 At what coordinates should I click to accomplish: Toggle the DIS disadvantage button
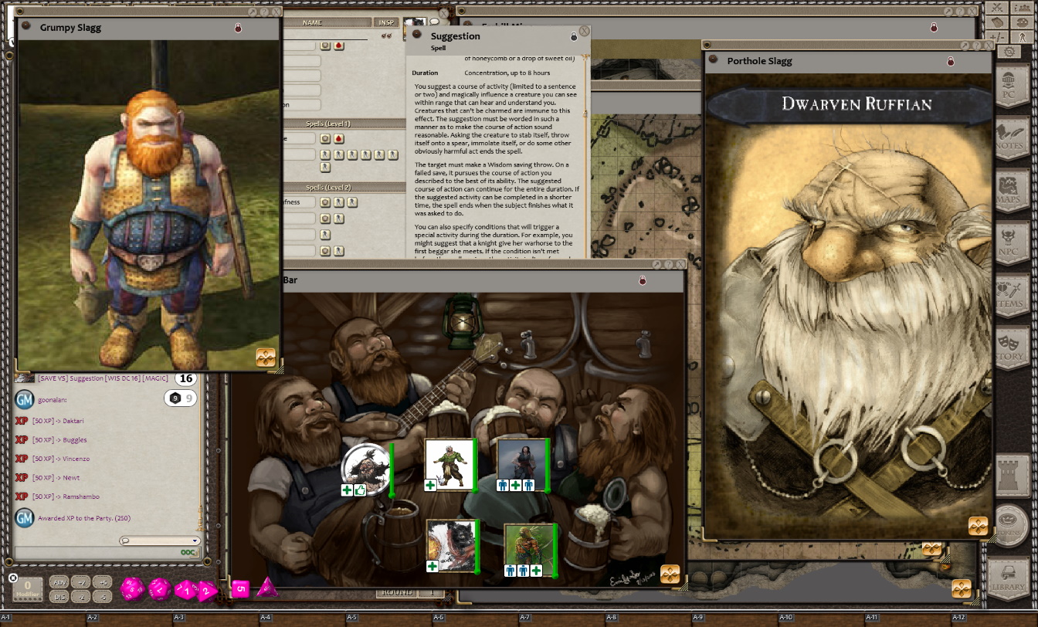coord(59,596)
